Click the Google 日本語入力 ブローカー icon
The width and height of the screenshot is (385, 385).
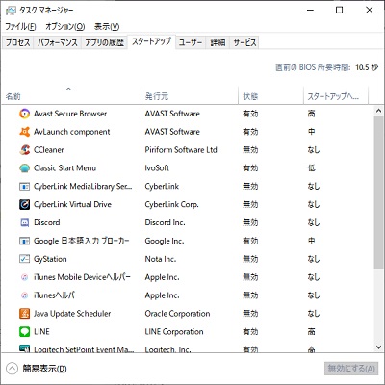click(x=24, y=241)
